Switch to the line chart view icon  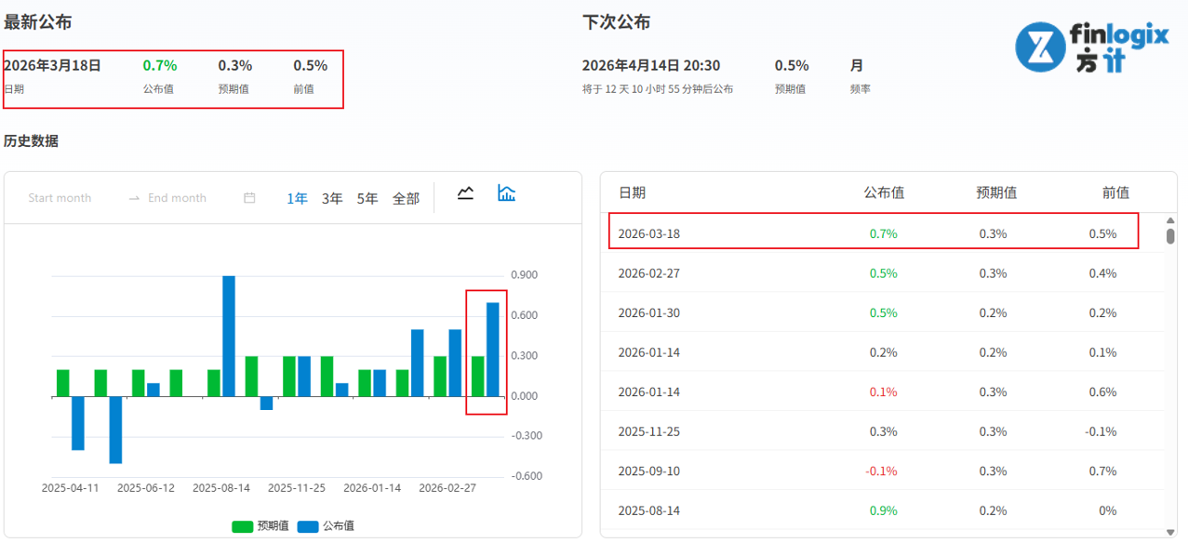(466, 193)
